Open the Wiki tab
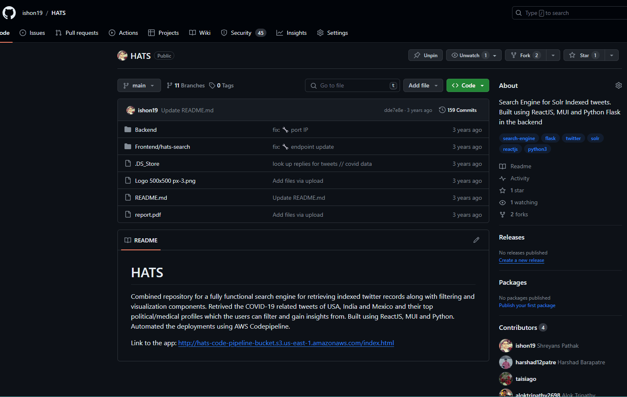This screenshot has width=627, height=397. (x=200, y=33)
